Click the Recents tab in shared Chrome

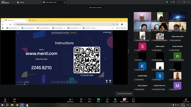(x=39, y=20)
